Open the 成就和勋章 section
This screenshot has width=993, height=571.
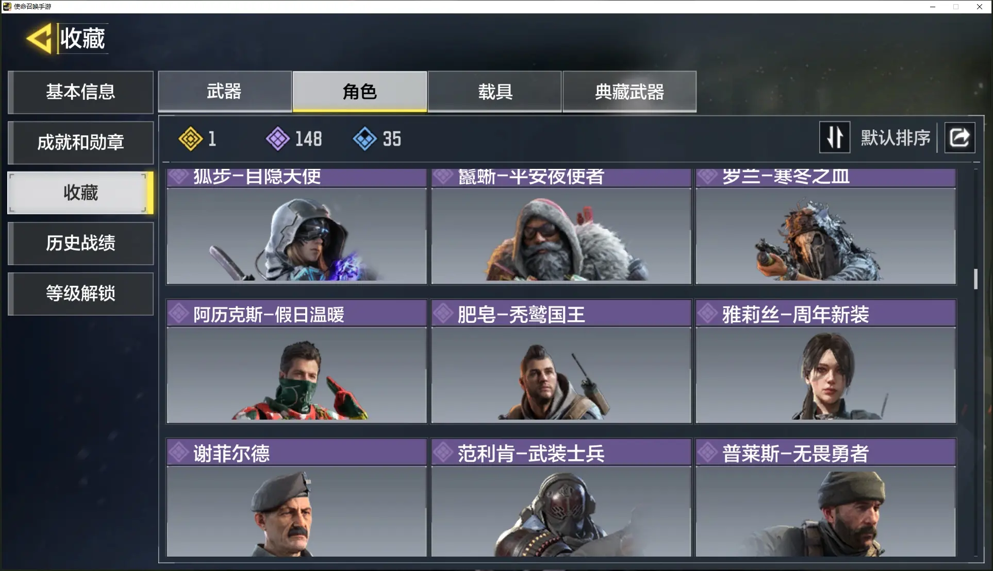(x=80, y=142)
